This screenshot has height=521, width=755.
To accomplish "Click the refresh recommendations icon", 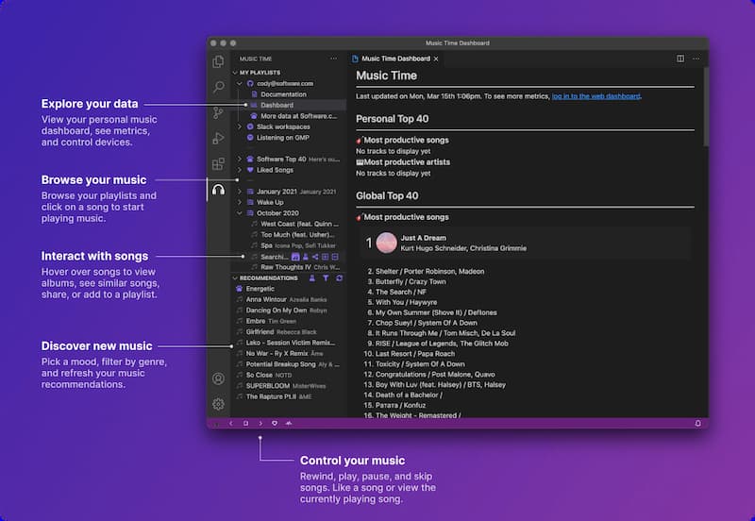I will (x=340, y=278).
